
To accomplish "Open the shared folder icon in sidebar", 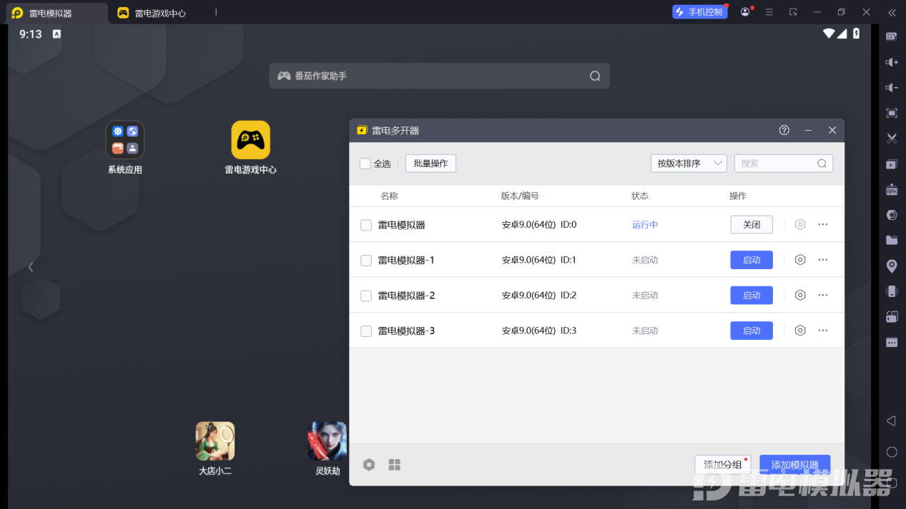I will [892, 240].
